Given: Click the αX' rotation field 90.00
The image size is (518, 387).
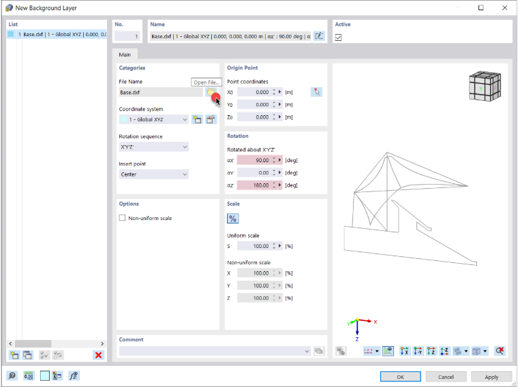Looking at the screenshot, I should (x=254, y=160).
